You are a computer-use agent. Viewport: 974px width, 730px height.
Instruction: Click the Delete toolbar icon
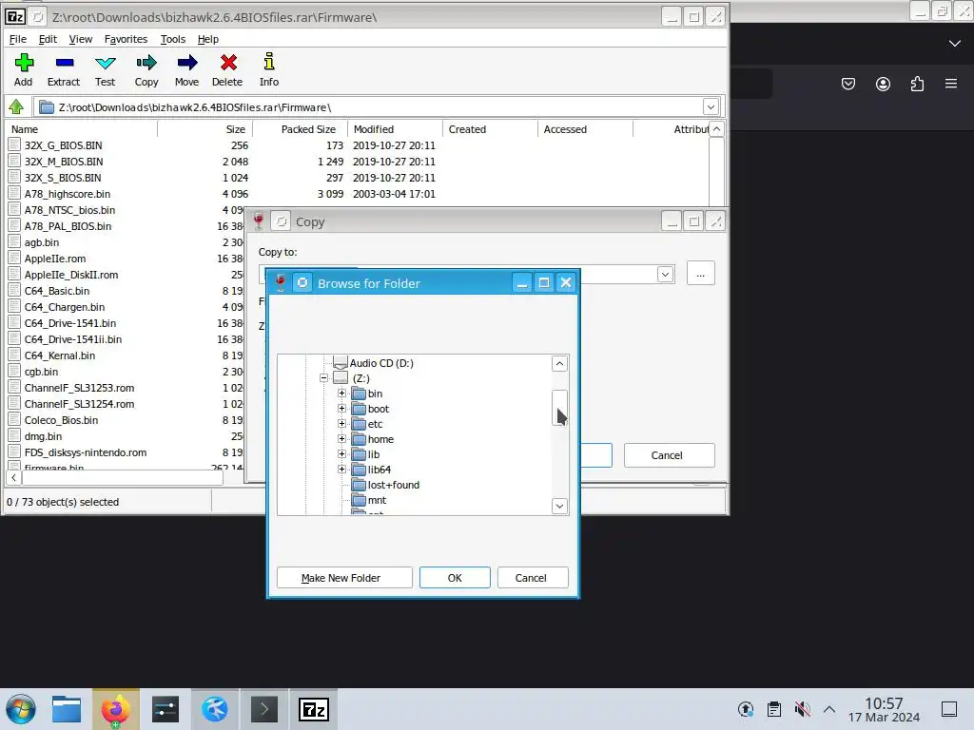[227, 69]
